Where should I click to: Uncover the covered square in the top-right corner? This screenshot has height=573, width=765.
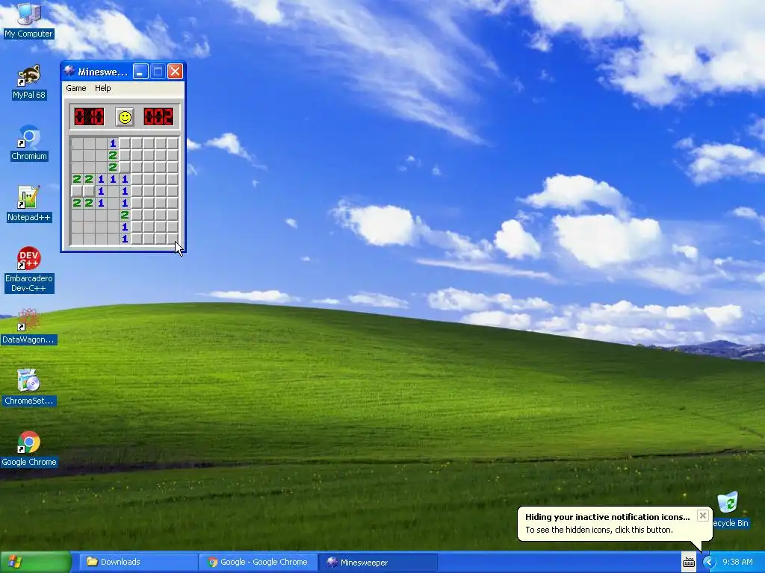(x=173, y=143)
